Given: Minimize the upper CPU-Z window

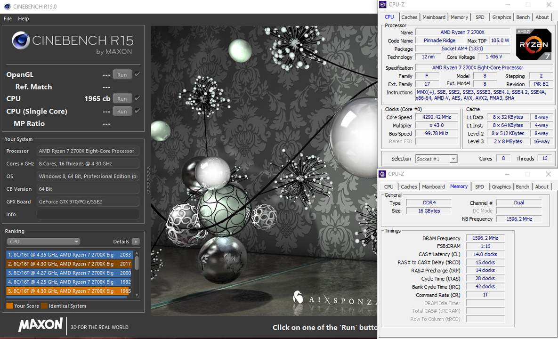Looking at the screenshot, I should [508, 5].
